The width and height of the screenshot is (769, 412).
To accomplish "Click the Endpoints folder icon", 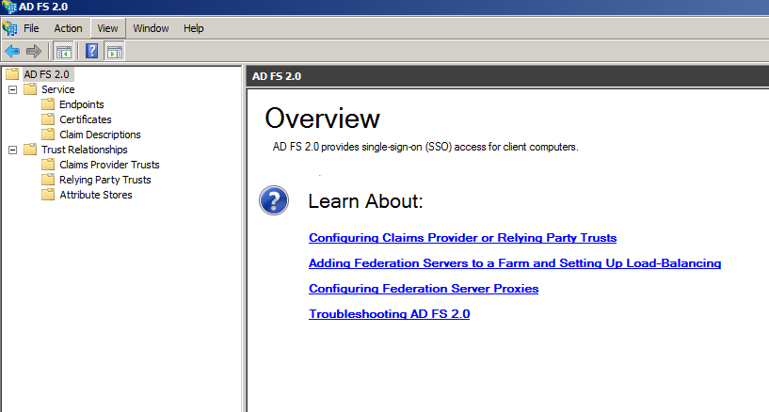I will [48, 104].
